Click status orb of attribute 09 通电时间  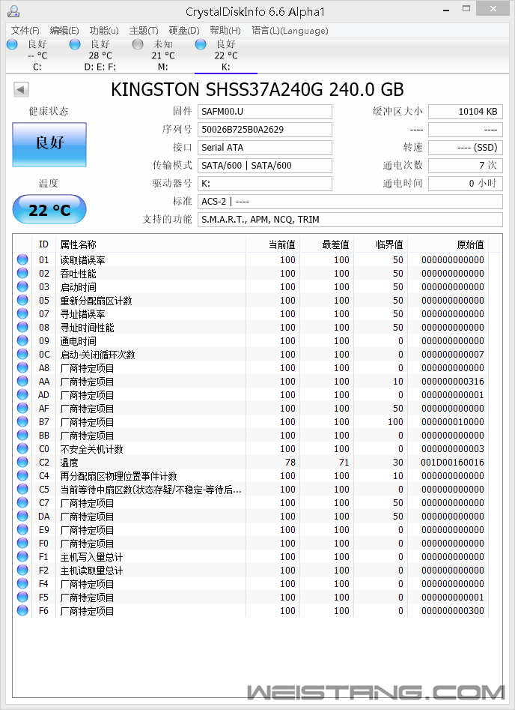pos(22,340)
